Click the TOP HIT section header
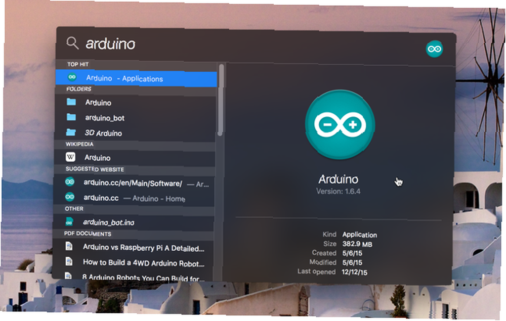506x321 pixels. 78,64
